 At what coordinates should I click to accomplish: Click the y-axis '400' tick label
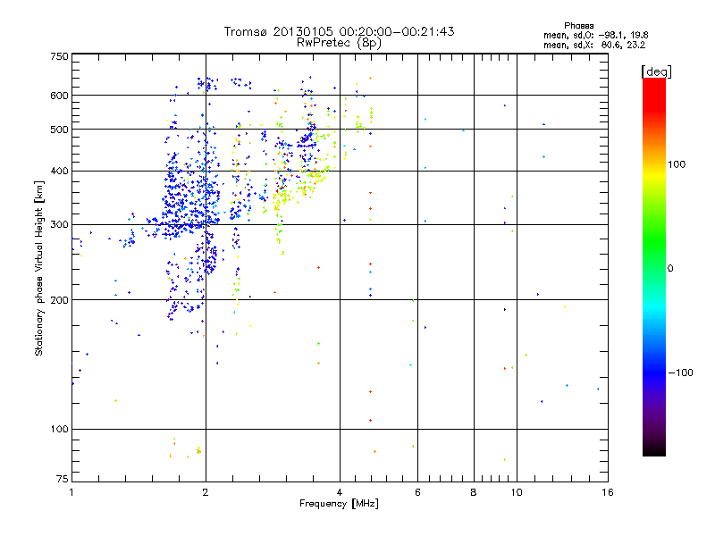tap(59, 172)
